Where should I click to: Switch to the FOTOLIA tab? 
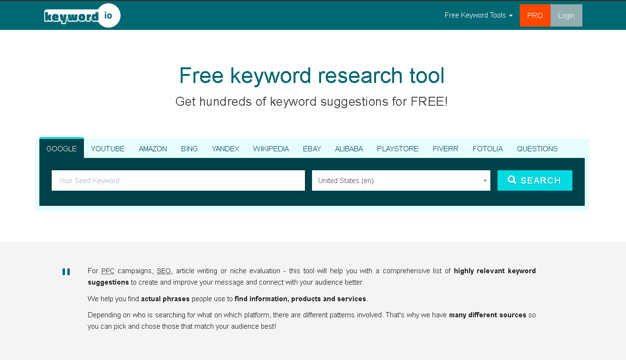pyautogui.click(x=488, y=148)
